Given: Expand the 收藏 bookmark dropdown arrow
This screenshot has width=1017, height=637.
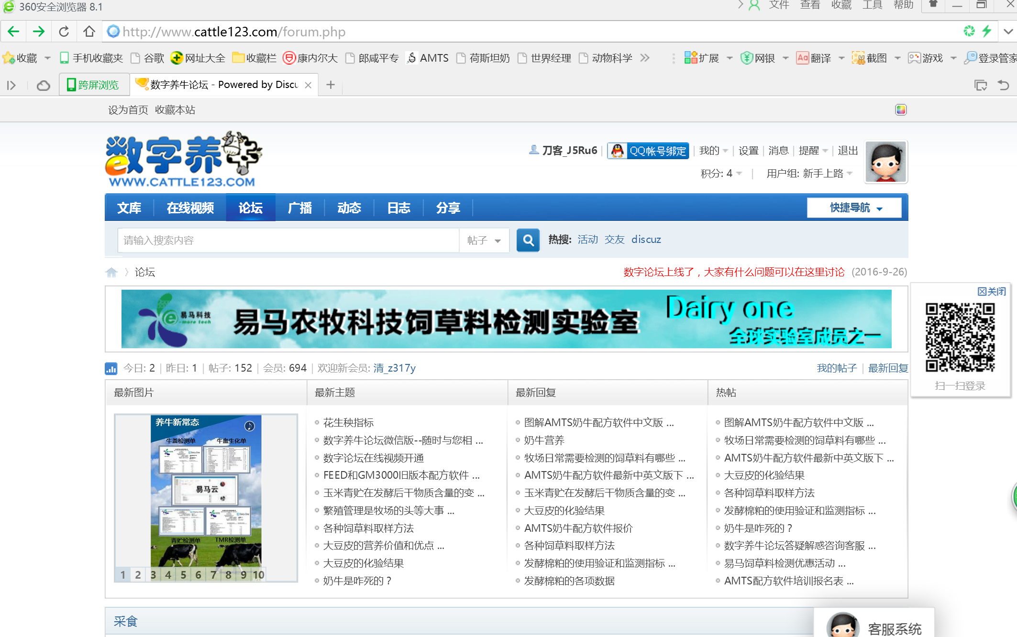Looking at the screenshot, I should [x=47, y=58].
